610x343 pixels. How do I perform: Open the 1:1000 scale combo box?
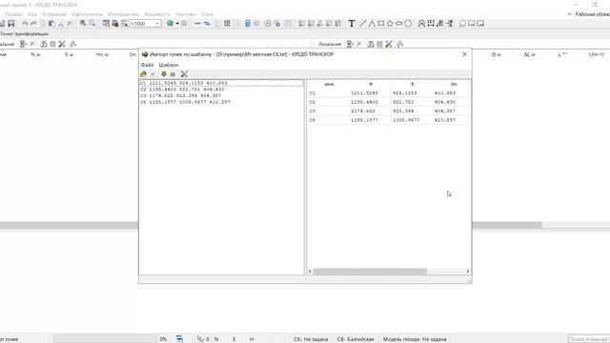click(x=145, y=24)
